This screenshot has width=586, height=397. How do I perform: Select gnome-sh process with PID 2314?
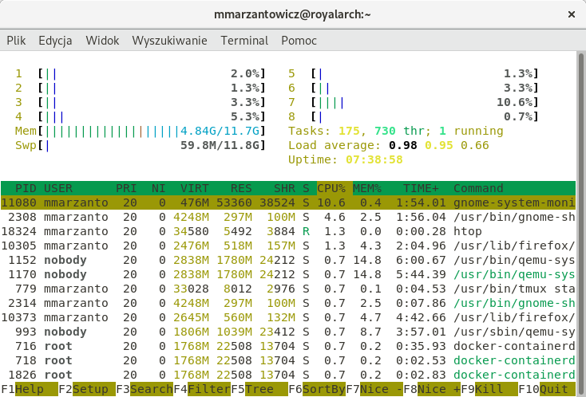click(x=288, y=303)
